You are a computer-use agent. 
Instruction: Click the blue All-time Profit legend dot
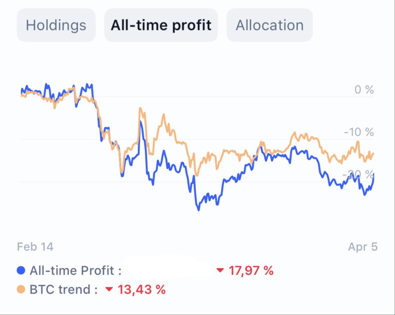tap(21, 271)
